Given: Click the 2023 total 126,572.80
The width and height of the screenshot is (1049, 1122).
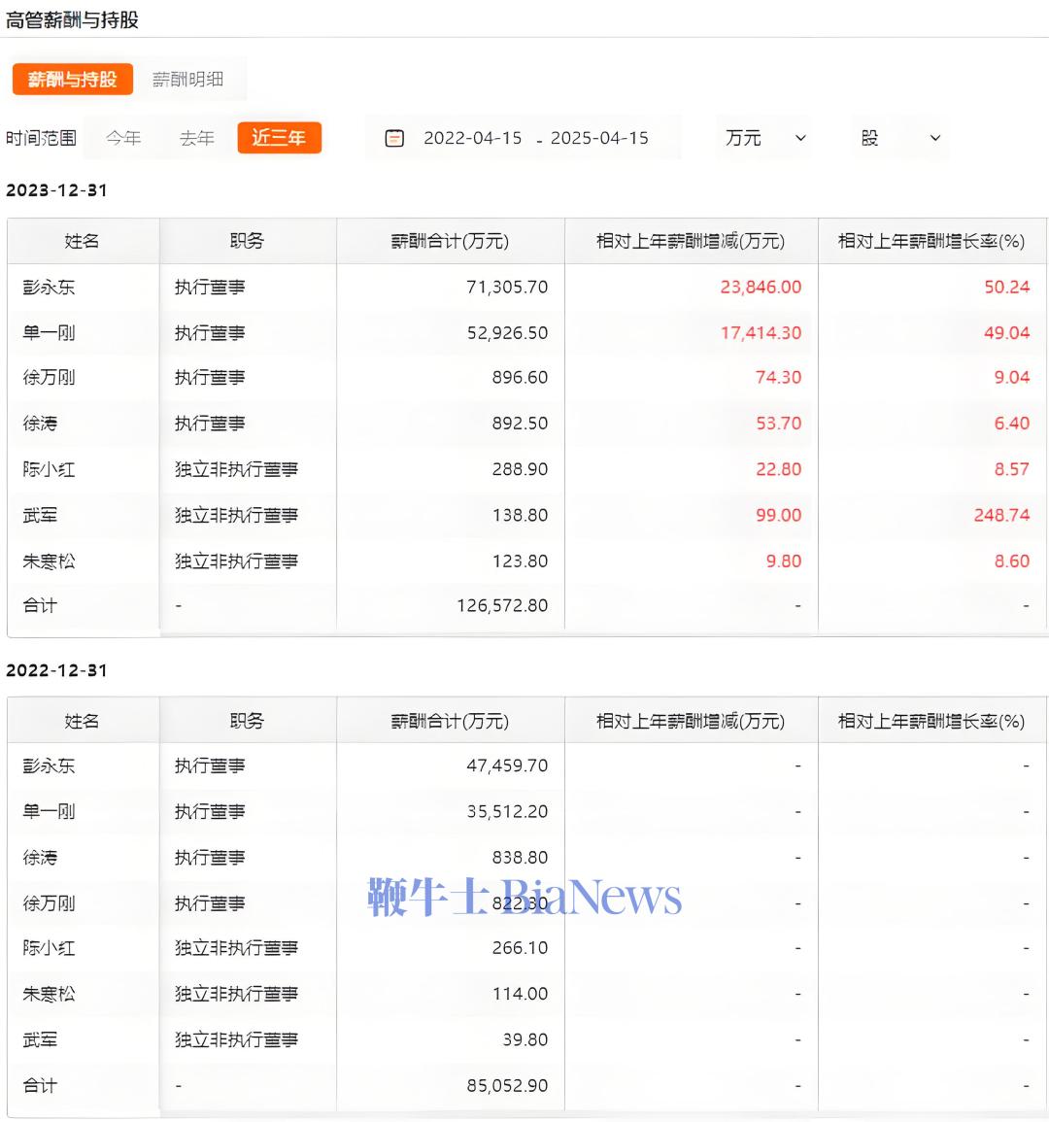Looking at the screenshot, I should (502, 606).
